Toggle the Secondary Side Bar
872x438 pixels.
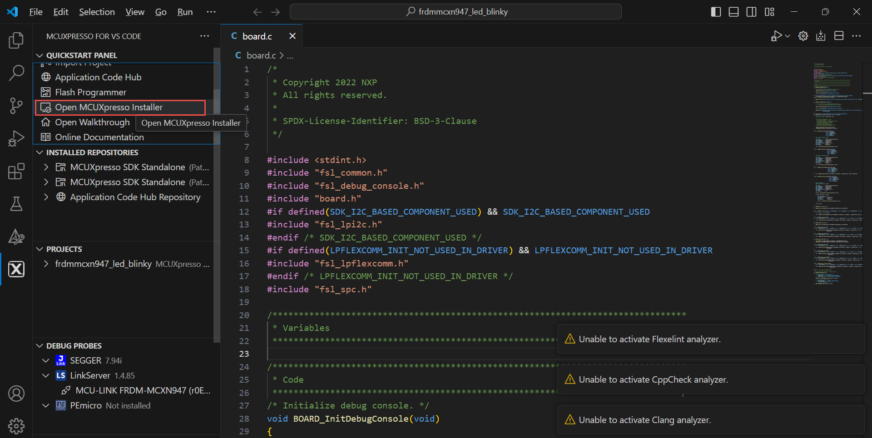pos(751,12)
